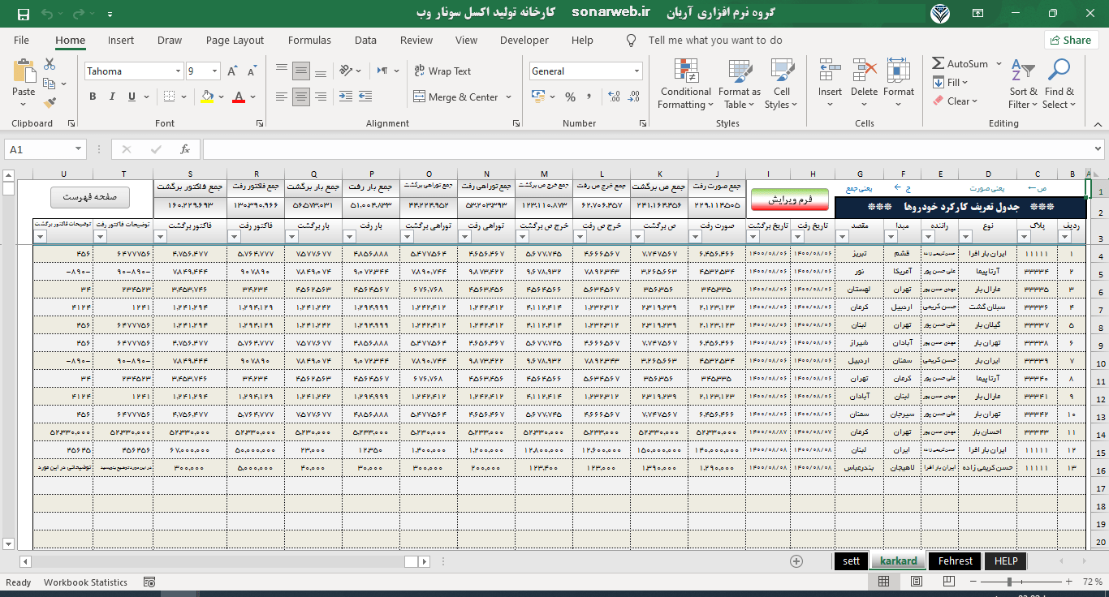Click the Orientation text angle icon
Screen dimensions: 1109x597
click(347, 71)
